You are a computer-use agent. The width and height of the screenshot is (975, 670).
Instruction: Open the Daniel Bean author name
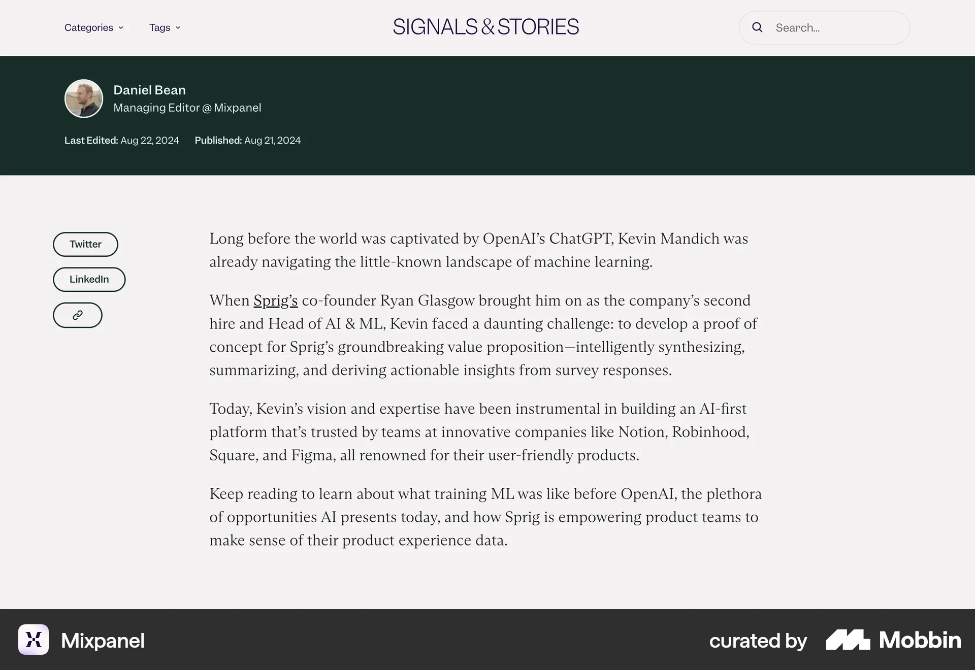coord(149,90)
